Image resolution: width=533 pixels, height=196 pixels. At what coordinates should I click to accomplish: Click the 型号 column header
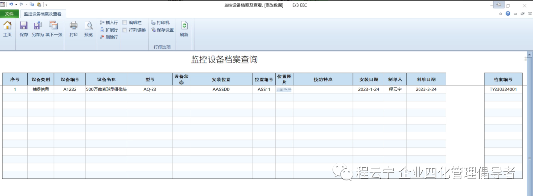tap(150, 79)
